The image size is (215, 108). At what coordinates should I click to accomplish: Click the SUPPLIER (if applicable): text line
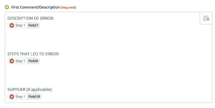(x=30, y=89)
